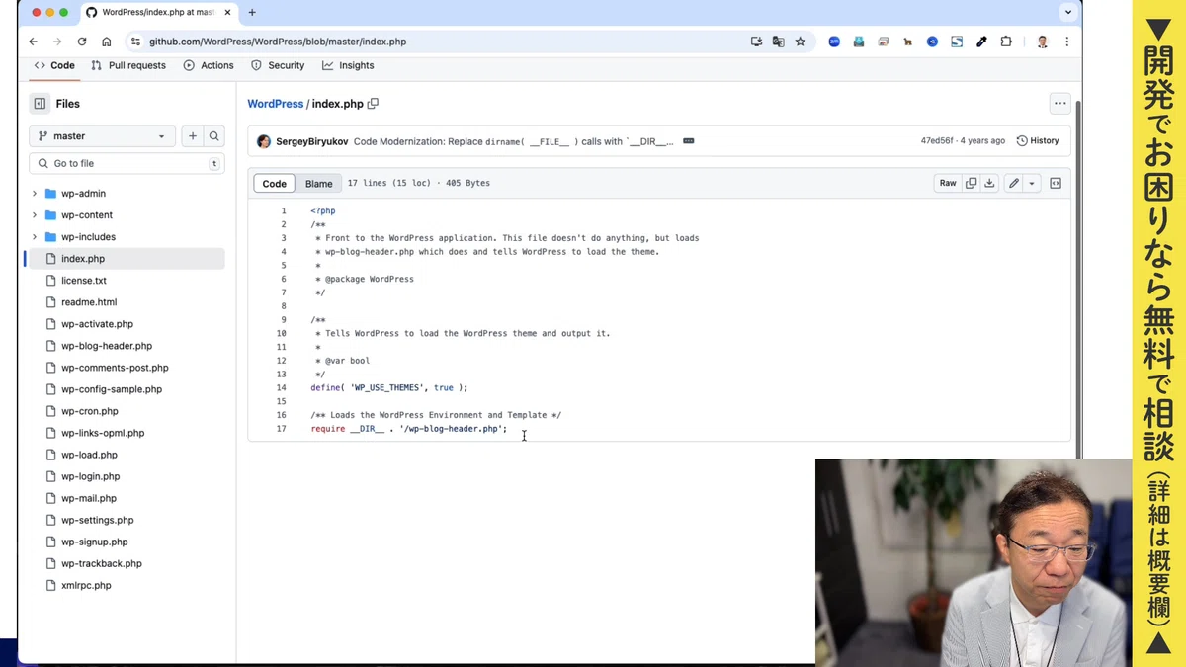The image size is (1186, 667).
Task: Open the master branch dropdown
Action: click(x=102, y=136)
